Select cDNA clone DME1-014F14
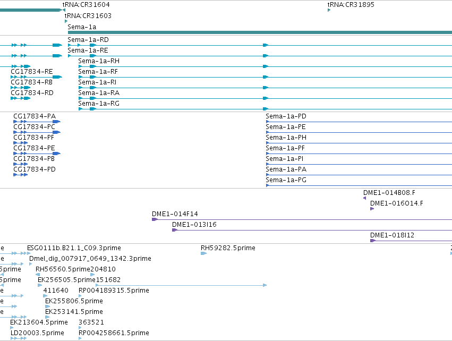Screen dimensions: 452x341 pos(175,214)
